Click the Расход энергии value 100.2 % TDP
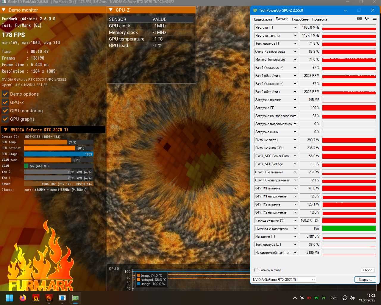381x305 pixels. 310,220
